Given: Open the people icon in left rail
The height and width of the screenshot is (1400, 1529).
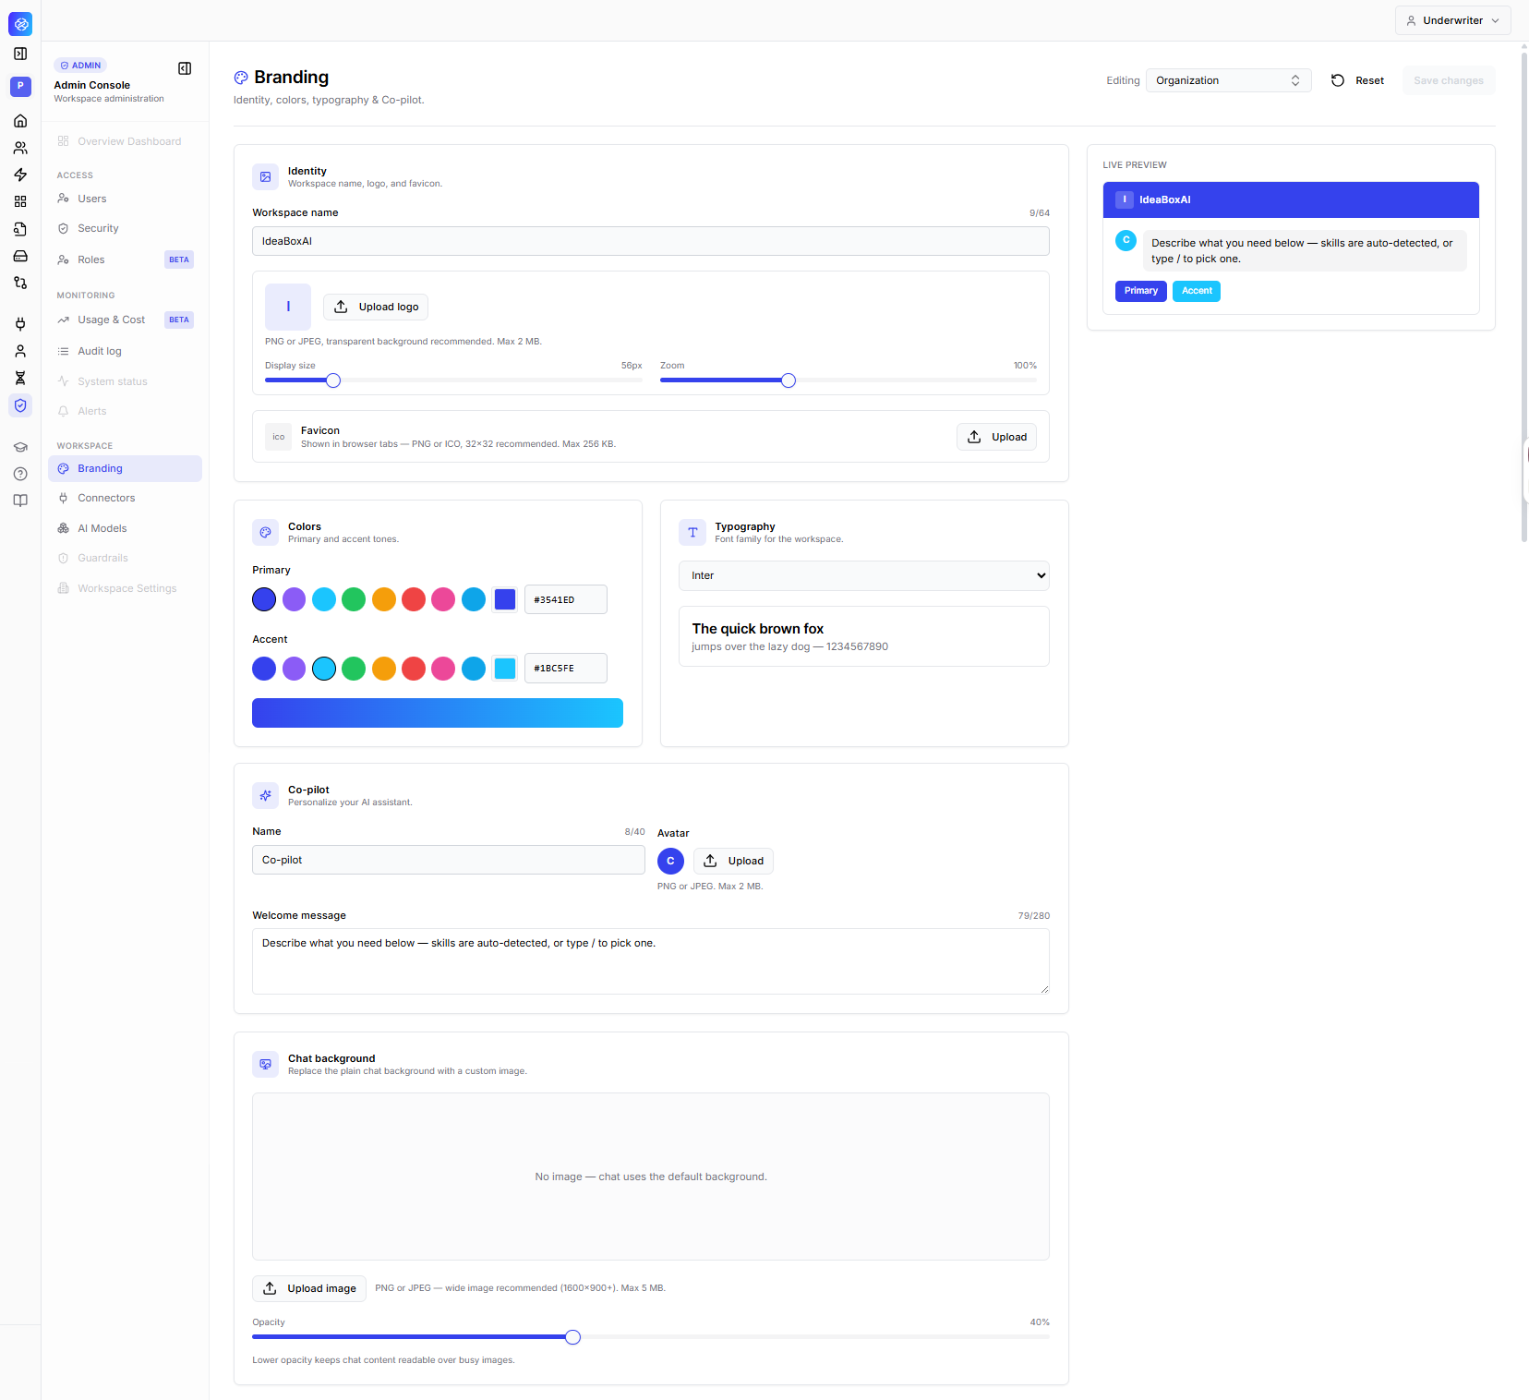Looking at the screenshot, I should pos(20,148).
